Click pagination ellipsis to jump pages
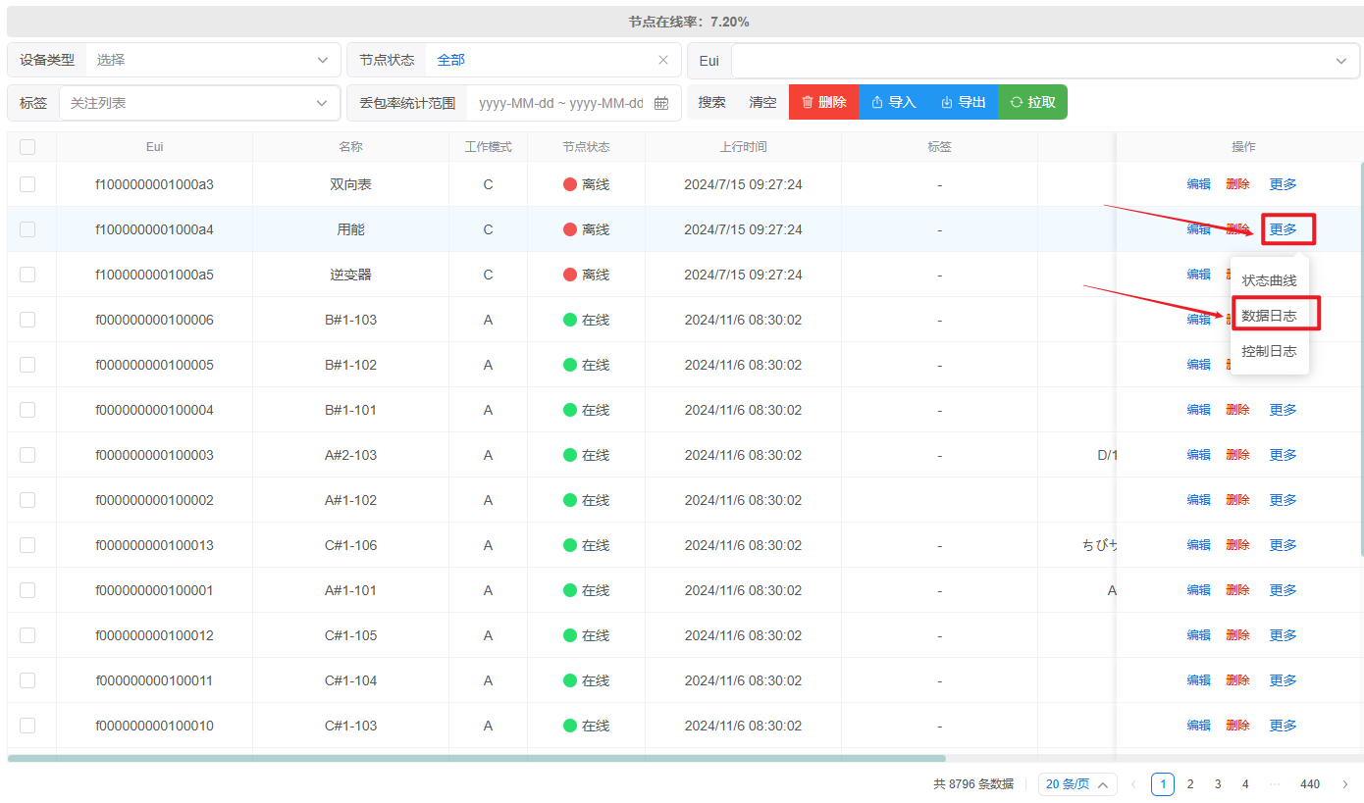Viewport: 1364px width, 803px height. click(1275, 784)
